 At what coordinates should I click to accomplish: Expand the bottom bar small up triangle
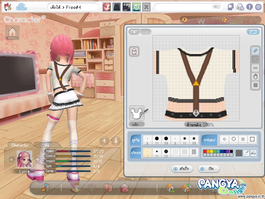[x=133, y=179]
